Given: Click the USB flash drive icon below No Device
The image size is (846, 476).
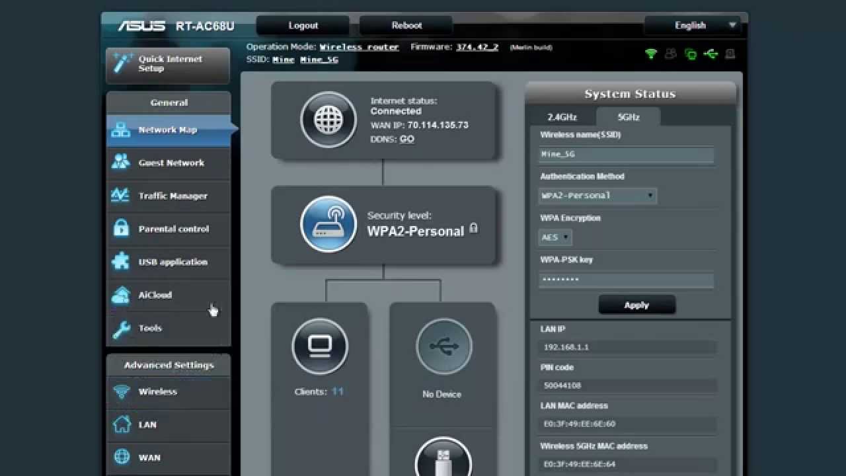Looking at the screenshot, I should 443,457.
